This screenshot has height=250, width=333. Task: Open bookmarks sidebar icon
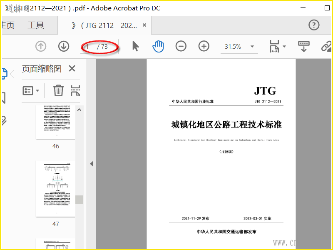(x=4, y=98)
